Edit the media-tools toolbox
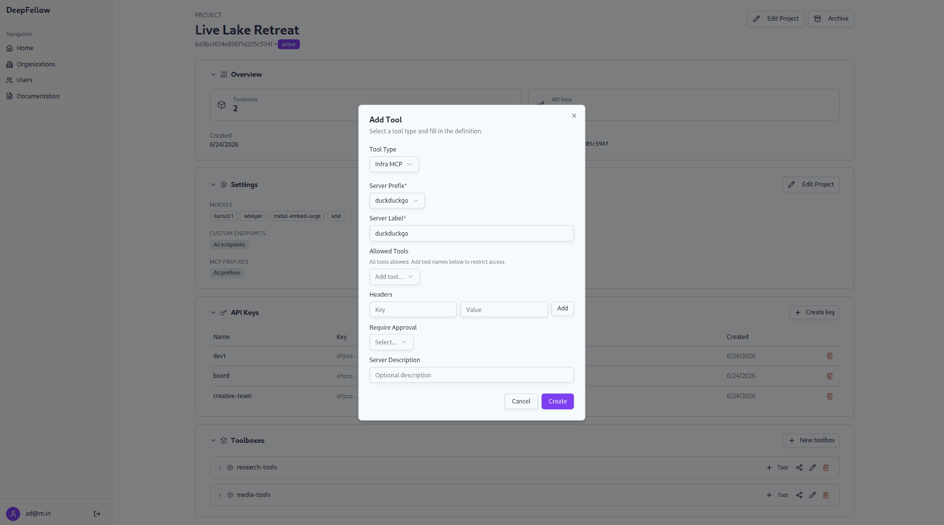The width and height of the screenshot is (944, 525). [x=813, y=495]
